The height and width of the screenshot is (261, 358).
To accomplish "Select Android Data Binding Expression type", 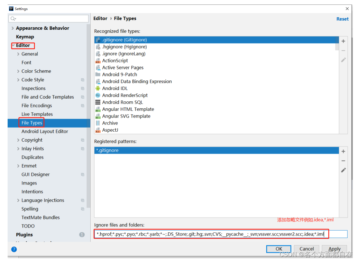I will coord(137,81).
